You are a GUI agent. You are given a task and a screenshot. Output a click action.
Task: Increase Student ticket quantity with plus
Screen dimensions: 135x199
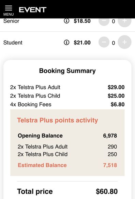click(x=124, y=42)
